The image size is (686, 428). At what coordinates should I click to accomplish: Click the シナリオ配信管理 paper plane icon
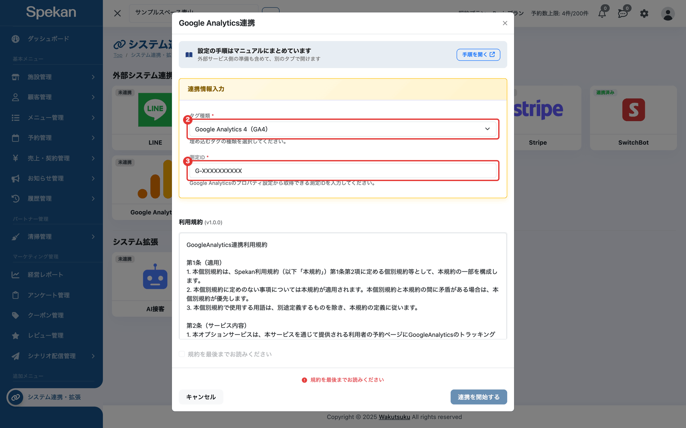click(15, 356)
